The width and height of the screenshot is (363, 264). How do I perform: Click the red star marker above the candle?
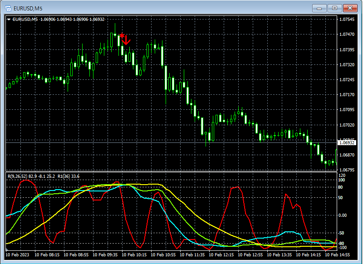pyautogui.click(x=122, y=36)
